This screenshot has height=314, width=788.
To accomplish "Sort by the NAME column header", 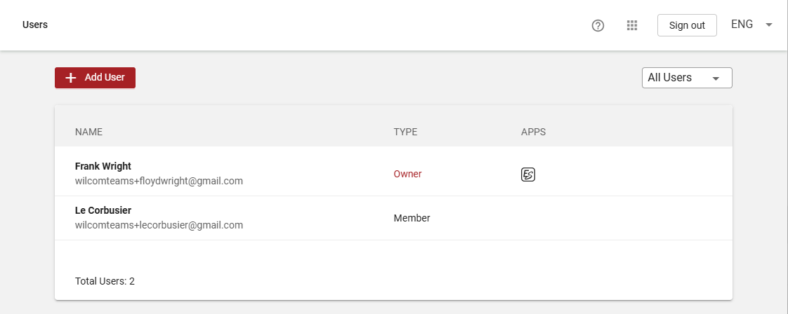I will pyautogui.click(x=88, y=132).
